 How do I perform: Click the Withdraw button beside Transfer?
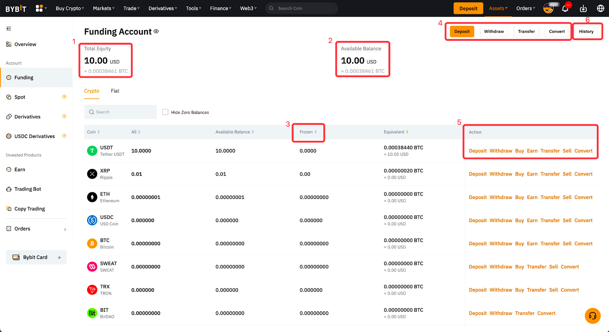click(x=494, y=32)
